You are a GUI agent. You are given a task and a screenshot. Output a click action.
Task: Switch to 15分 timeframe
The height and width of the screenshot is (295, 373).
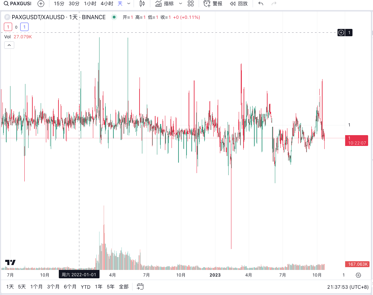click(59, 3)
